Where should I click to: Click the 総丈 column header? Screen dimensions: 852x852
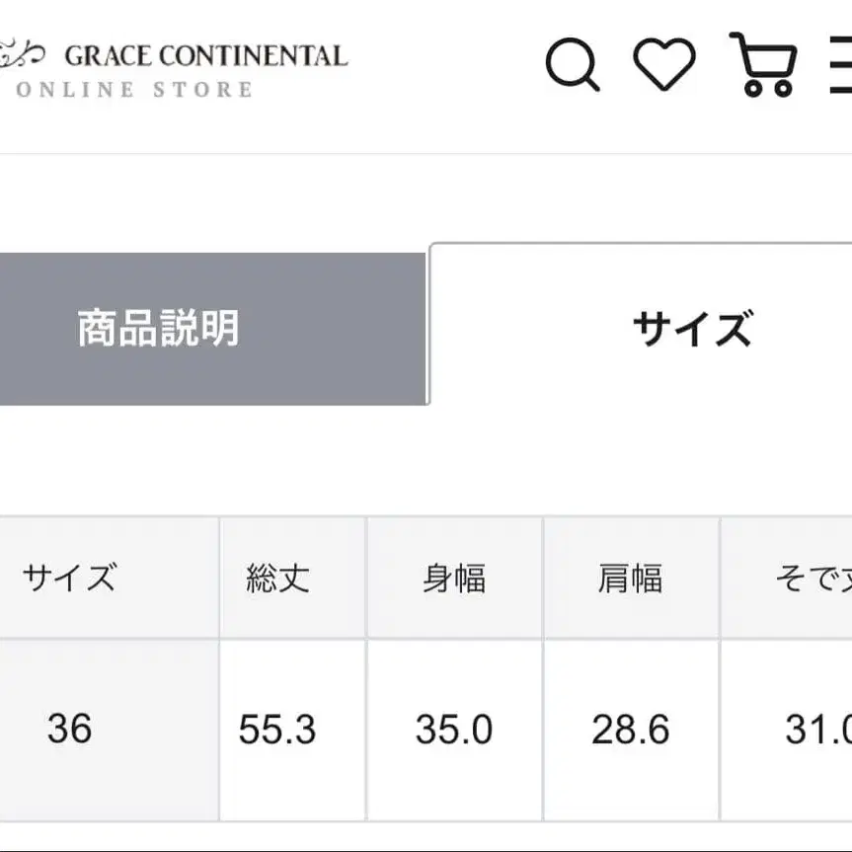point(277,578)
